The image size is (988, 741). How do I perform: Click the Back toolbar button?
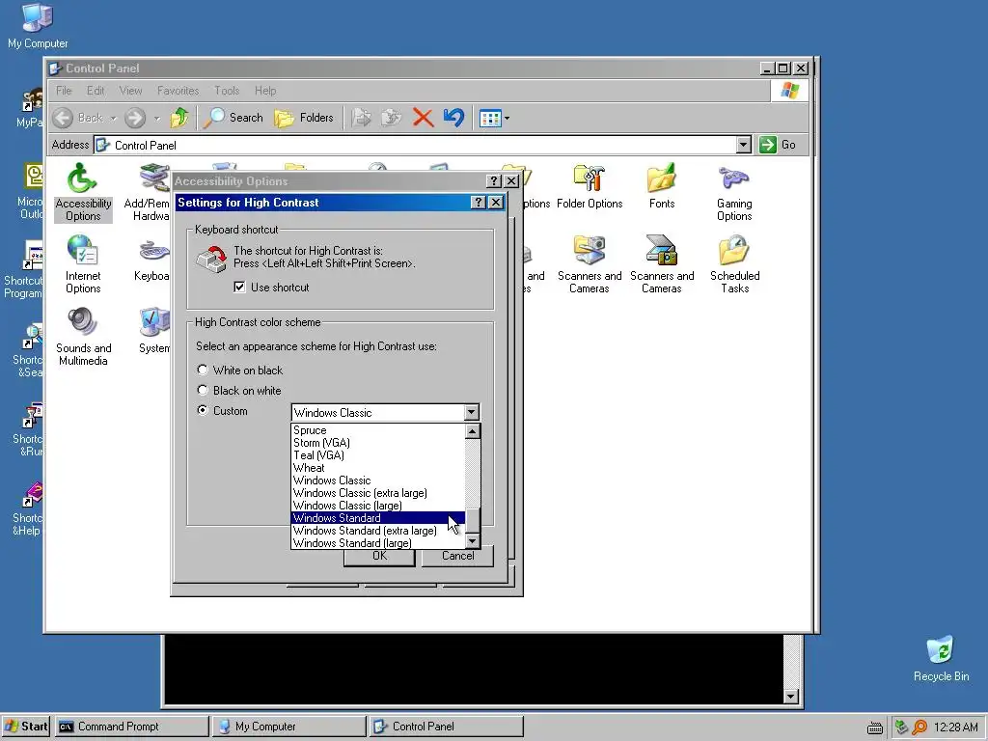point(79,118)
